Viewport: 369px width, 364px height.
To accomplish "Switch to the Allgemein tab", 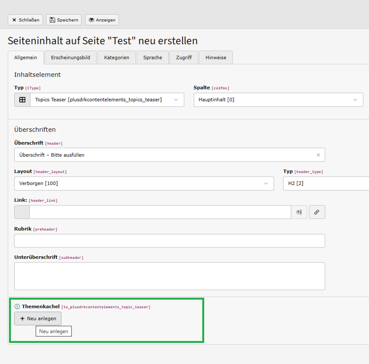I will click(26, 58).
